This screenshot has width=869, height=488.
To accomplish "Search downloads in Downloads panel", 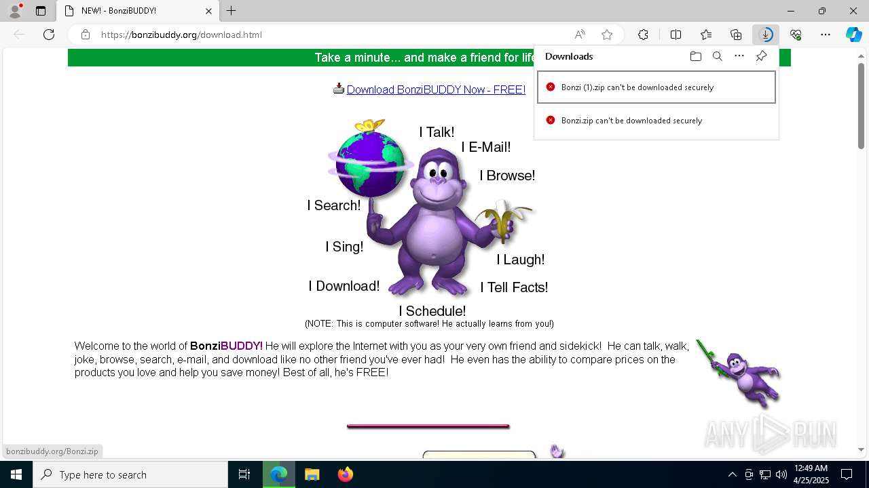I will 717,56.
